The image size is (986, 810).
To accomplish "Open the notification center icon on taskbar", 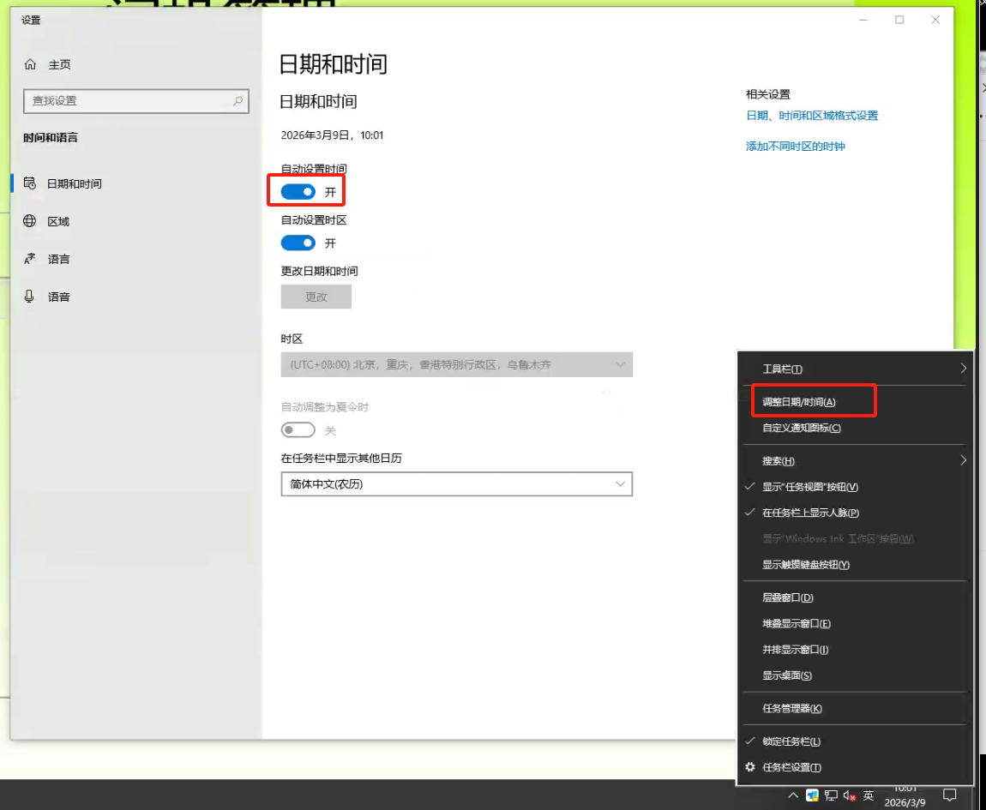I will tap(949, 794).
